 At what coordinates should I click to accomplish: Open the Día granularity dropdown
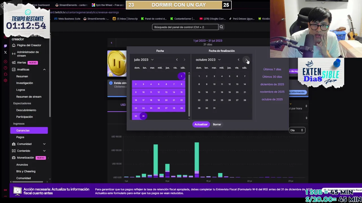click(297, 130)
